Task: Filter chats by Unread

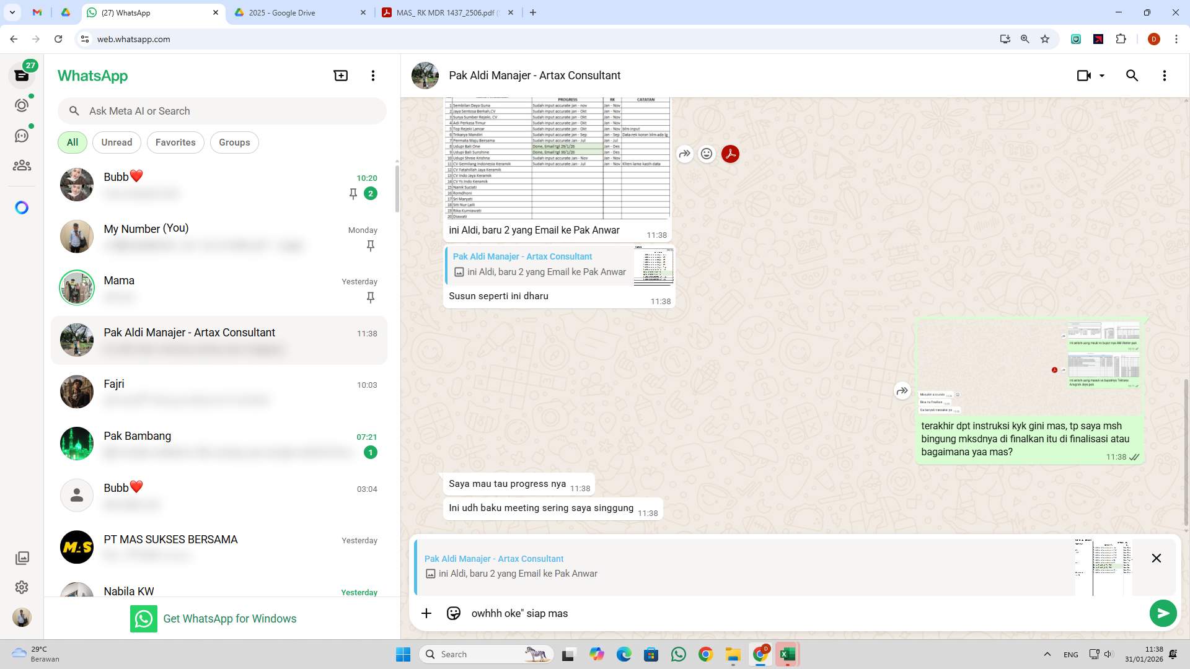Action: pos(117,142)
